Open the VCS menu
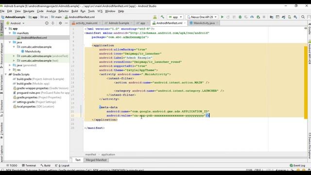The image size is (311, 175). coord(100,11)
